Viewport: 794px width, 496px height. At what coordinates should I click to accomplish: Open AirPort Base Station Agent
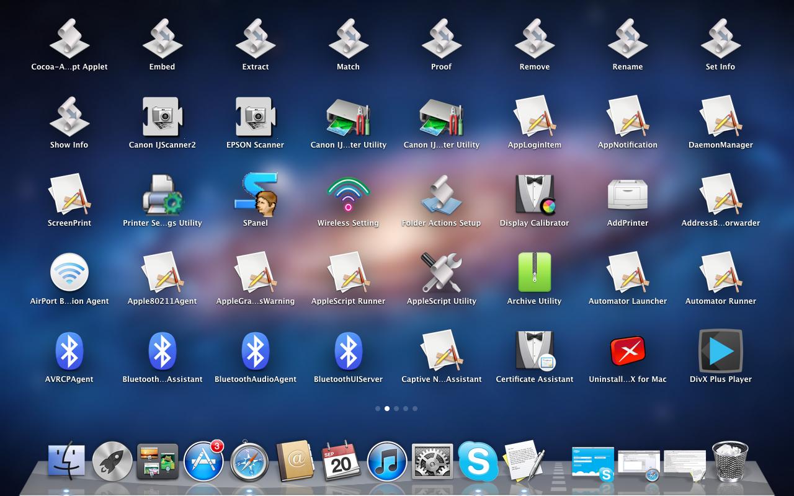point(69,273)
